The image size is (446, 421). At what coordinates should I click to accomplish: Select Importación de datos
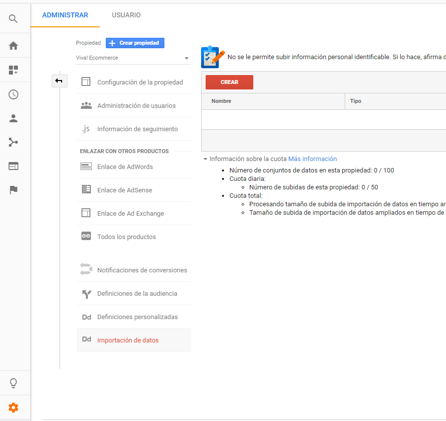[x=134, y=340]
